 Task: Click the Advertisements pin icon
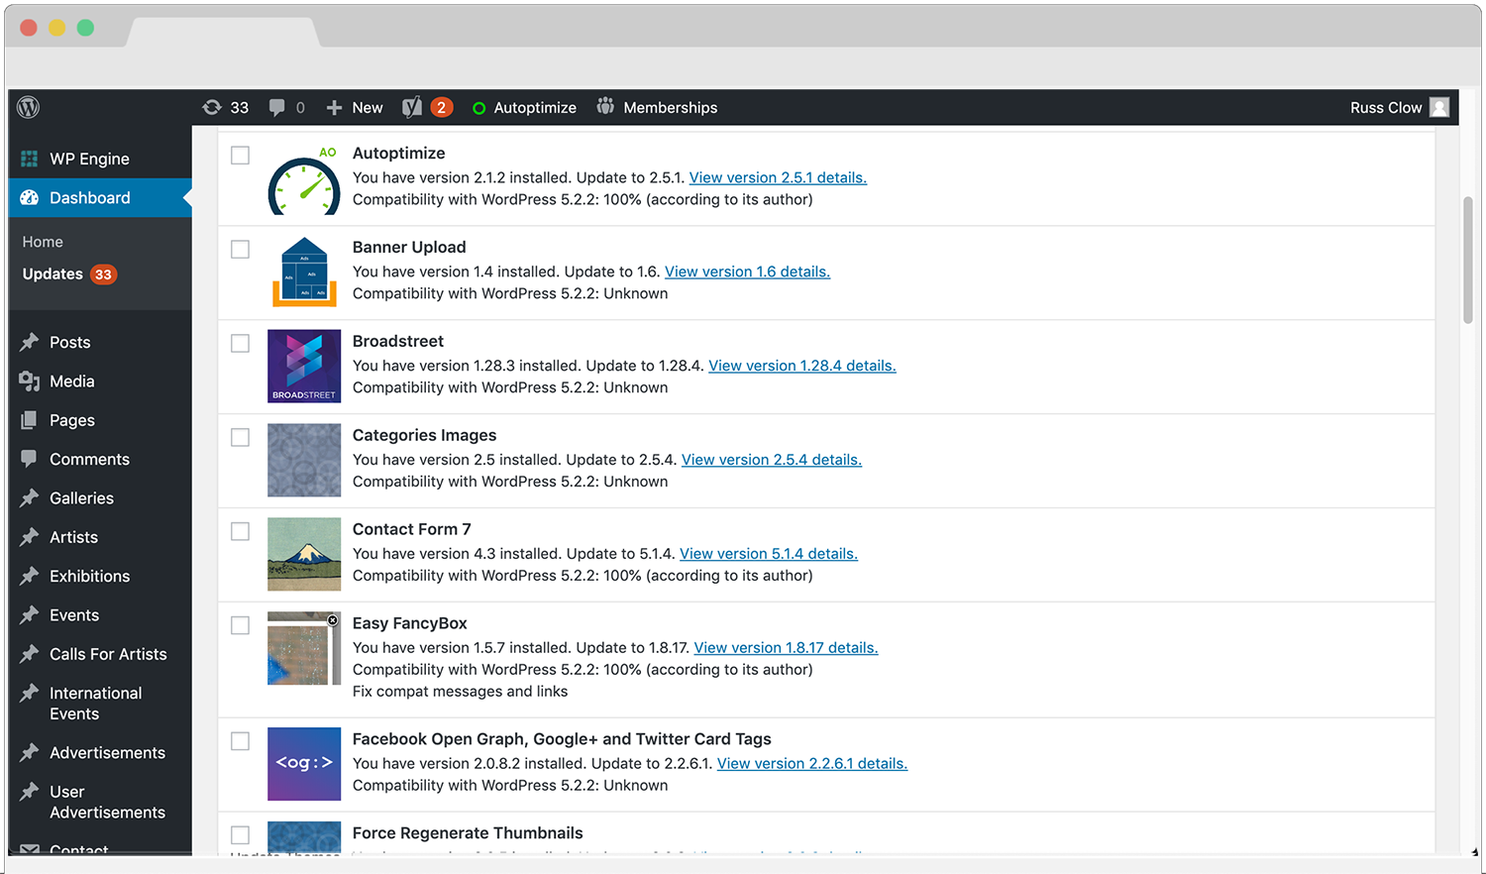tap(30, 752)
